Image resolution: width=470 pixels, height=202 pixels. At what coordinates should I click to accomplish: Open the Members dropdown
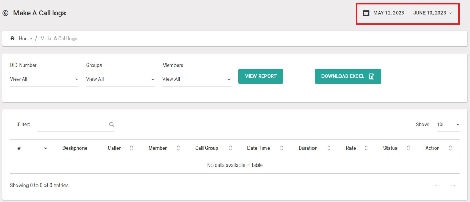pyautogui.click(x=197, y=79)
